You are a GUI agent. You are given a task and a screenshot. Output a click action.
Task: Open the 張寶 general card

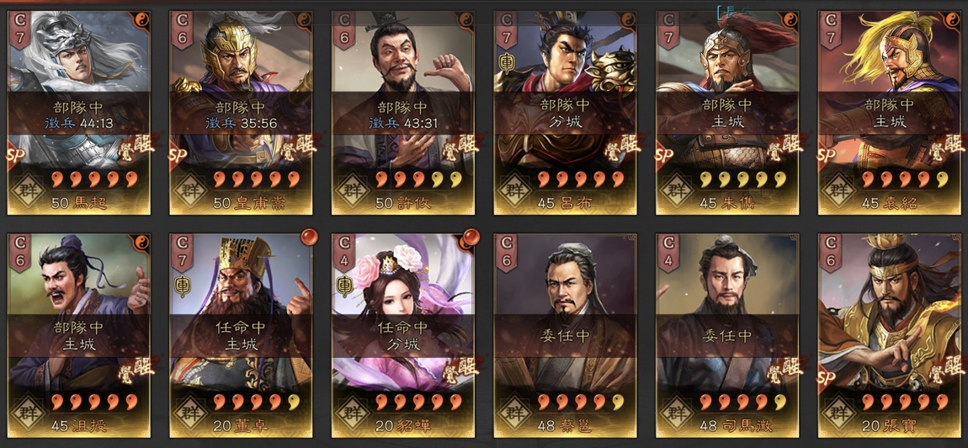click(x=890, y=335)
